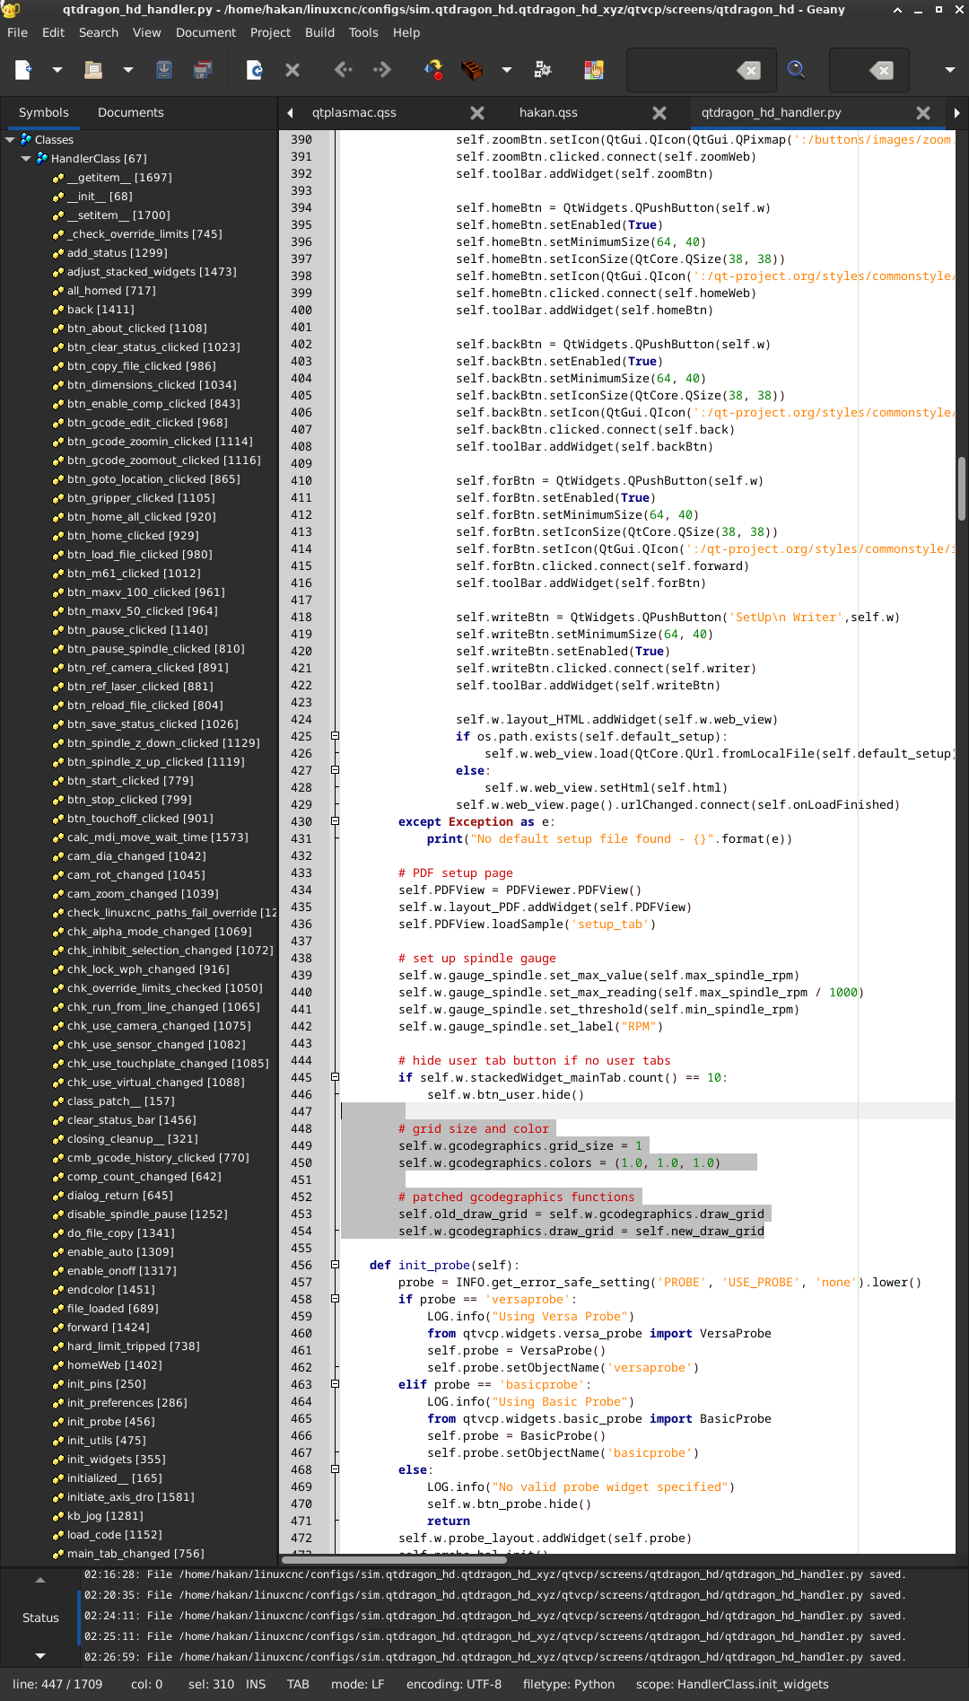Click the editor horizontal scrollbar thumb
Screen dimensions: 969x1701
pos(394,1559)
